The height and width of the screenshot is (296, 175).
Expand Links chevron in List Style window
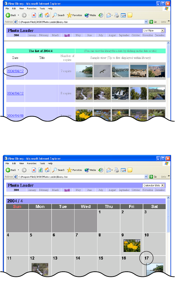[x=168, y=21]
